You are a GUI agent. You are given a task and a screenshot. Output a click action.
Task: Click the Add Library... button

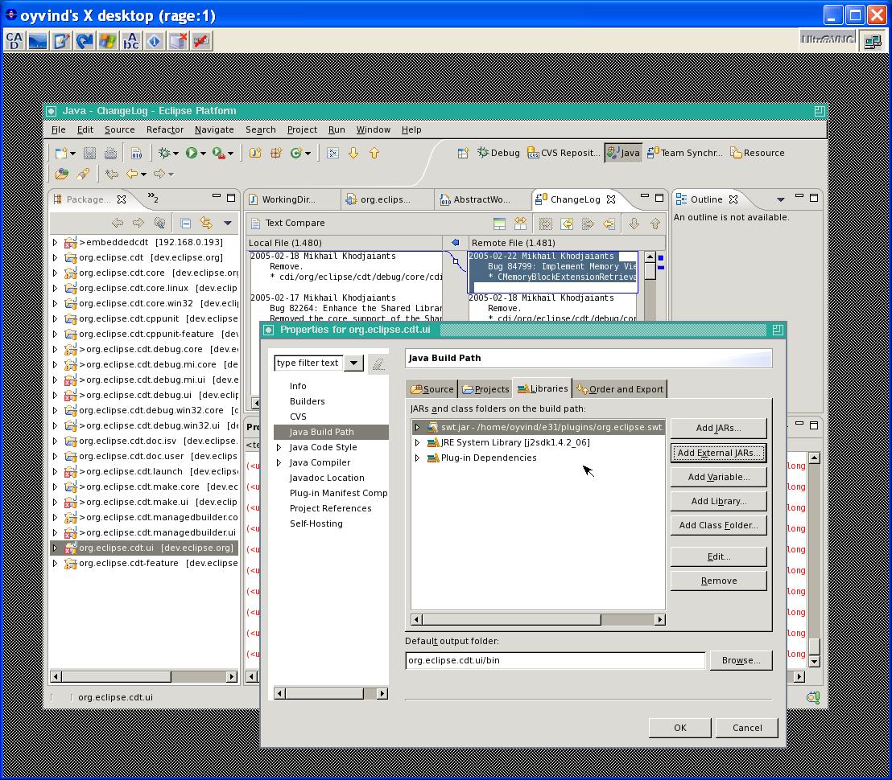pyautogui.click(x=718, y=501)
